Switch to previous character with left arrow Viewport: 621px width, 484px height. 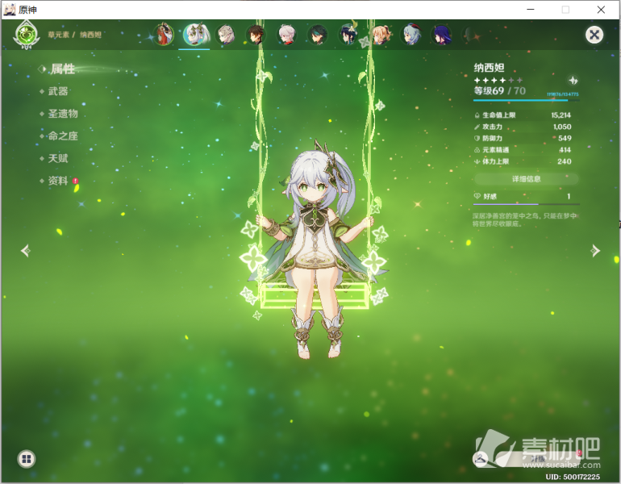click(25, 251)
